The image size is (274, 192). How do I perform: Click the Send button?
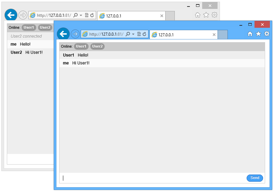[255, 178]
